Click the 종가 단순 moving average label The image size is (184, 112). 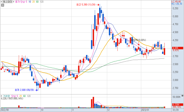tap(20, 2)
